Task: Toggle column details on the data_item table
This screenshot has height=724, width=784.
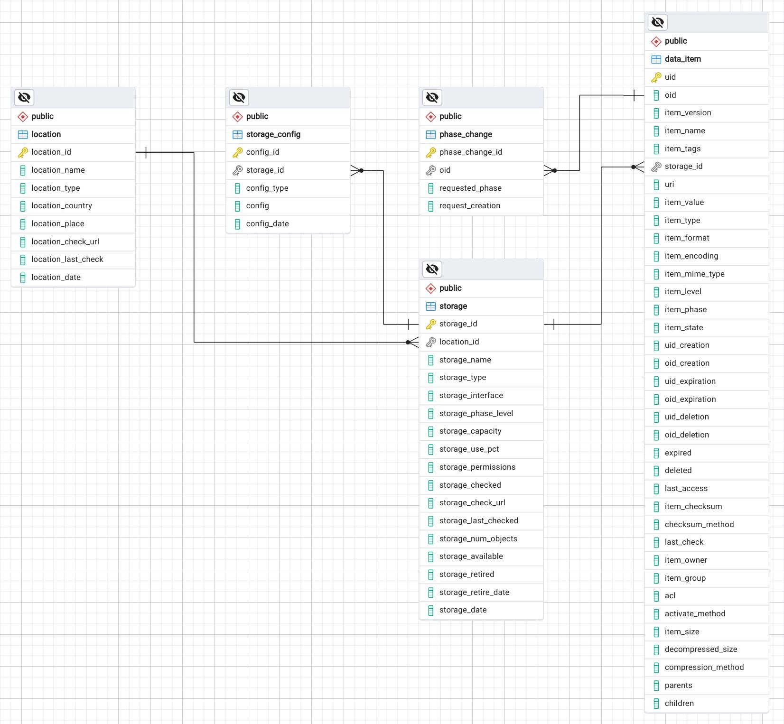Action: 657,22
